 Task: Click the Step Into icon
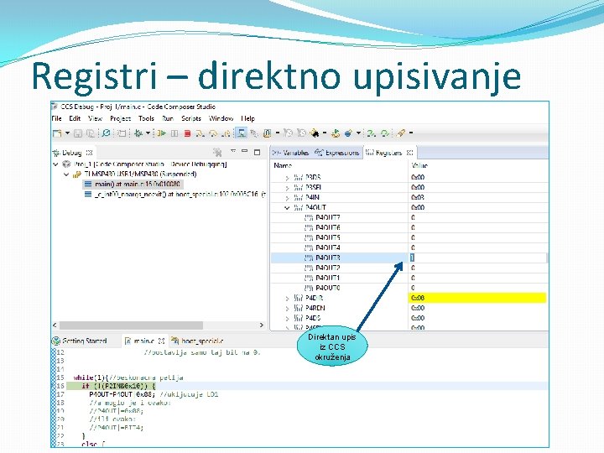click(200, 133)
